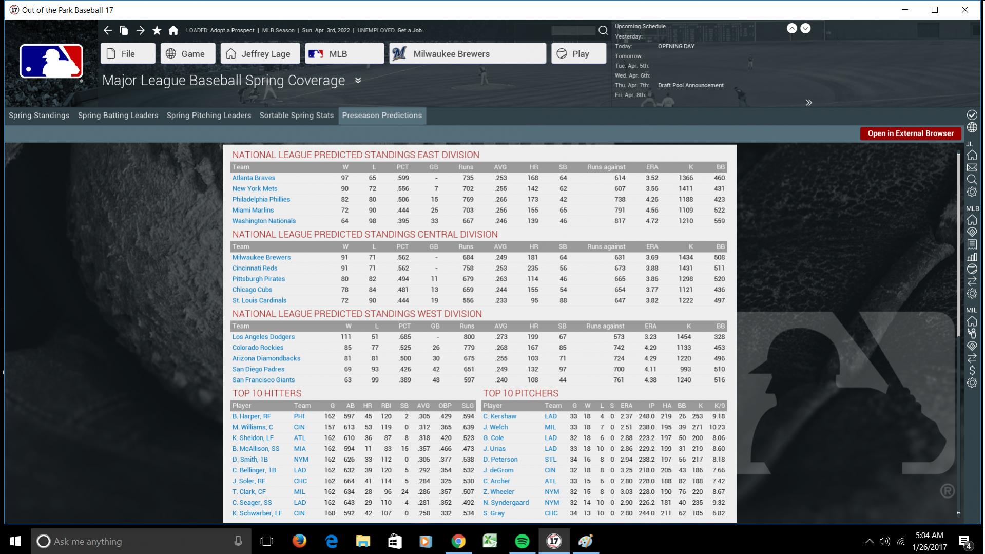
Task: Click the Cortana Ask me anything search box
Action: 141,541
